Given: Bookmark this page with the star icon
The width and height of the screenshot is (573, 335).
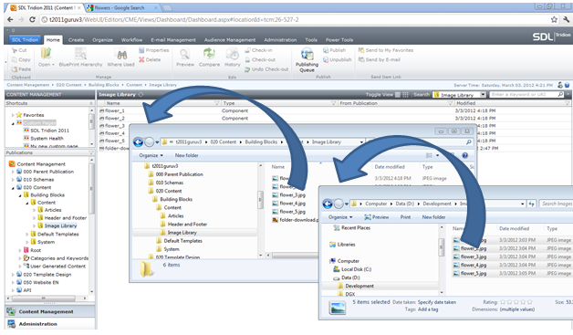Looking at the screenshot, I should (x=554, y=20).
